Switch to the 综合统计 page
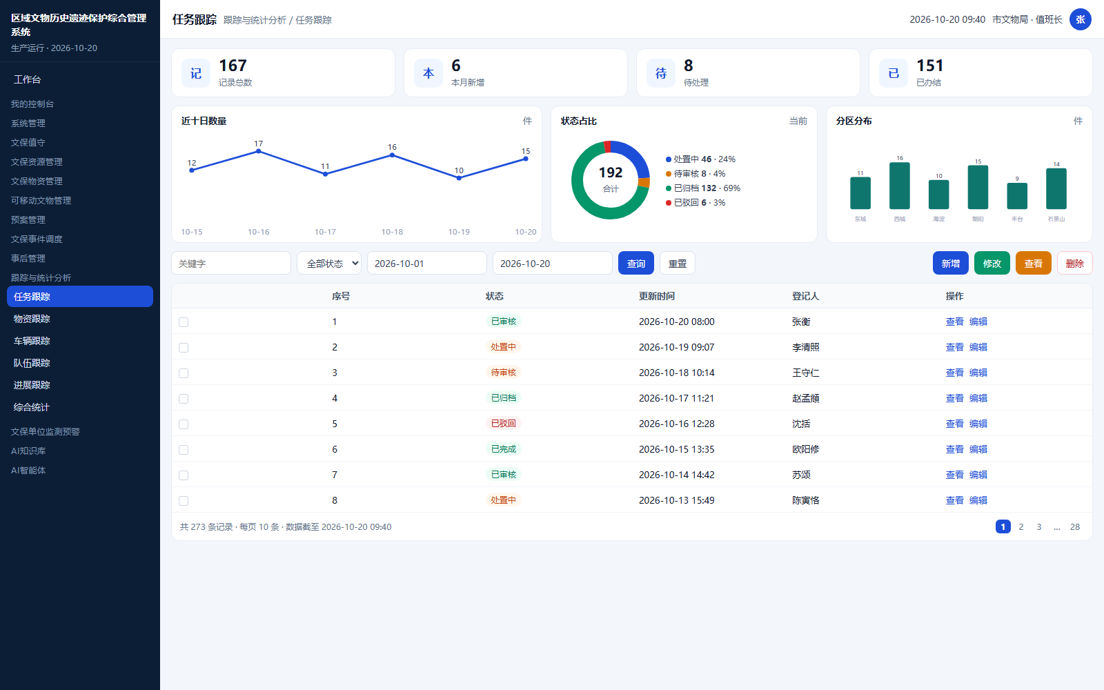 tap(80, 407)
